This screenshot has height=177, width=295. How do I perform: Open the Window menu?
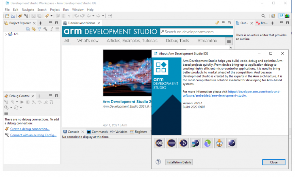[x=78, y=10]
